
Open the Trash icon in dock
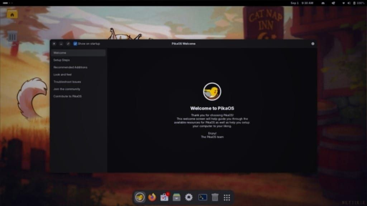click(215, 197)
